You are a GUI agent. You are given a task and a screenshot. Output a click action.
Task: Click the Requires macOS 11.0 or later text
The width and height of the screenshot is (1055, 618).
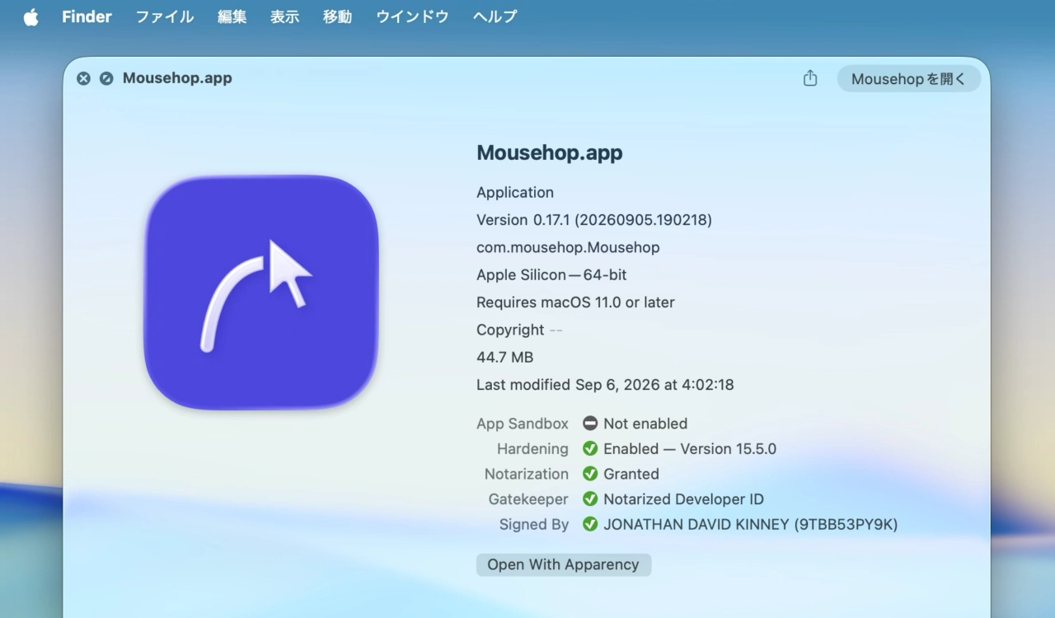click(575, 302)
